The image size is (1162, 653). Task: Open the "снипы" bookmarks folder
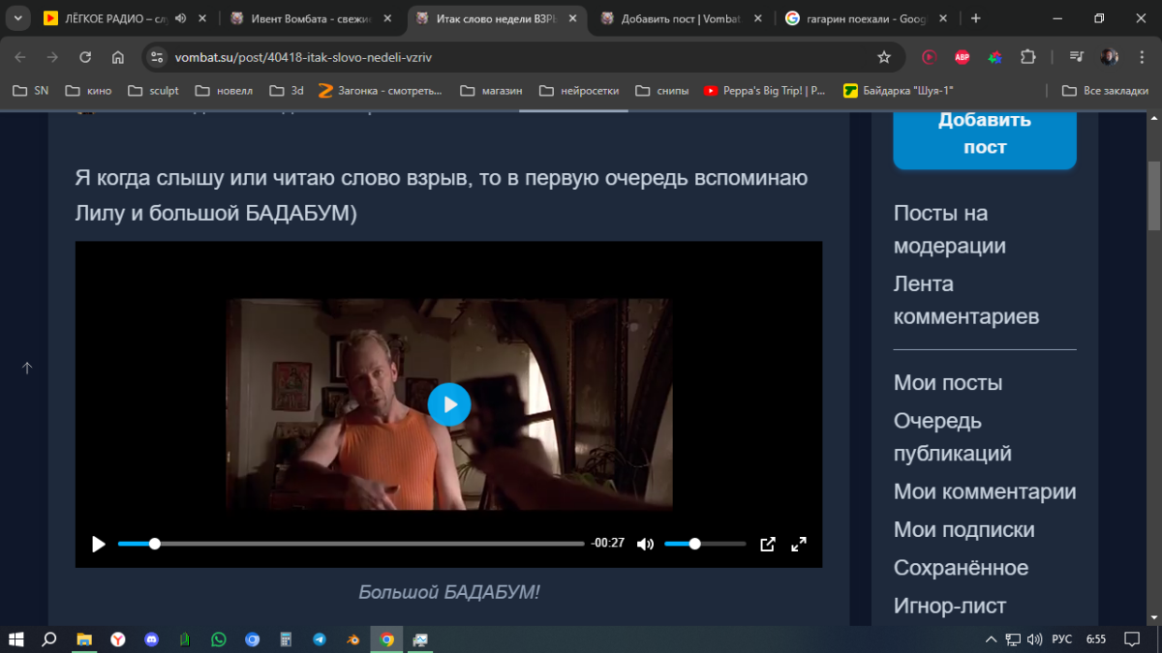(662, 91)
